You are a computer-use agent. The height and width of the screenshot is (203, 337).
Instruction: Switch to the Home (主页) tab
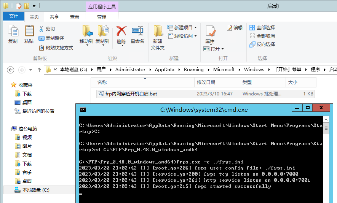(x=34, y=17)
